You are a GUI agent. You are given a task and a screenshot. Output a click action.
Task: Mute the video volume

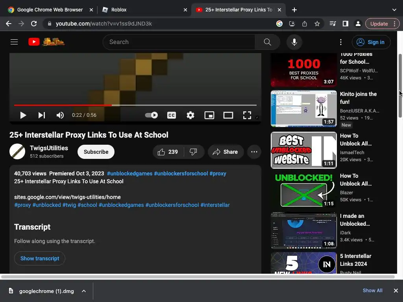(x=60, y=115)
